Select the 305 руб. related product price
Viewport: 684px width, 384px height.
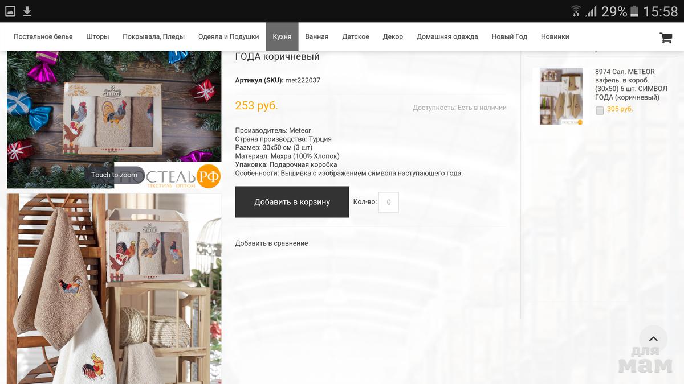[x=620, y=109]
